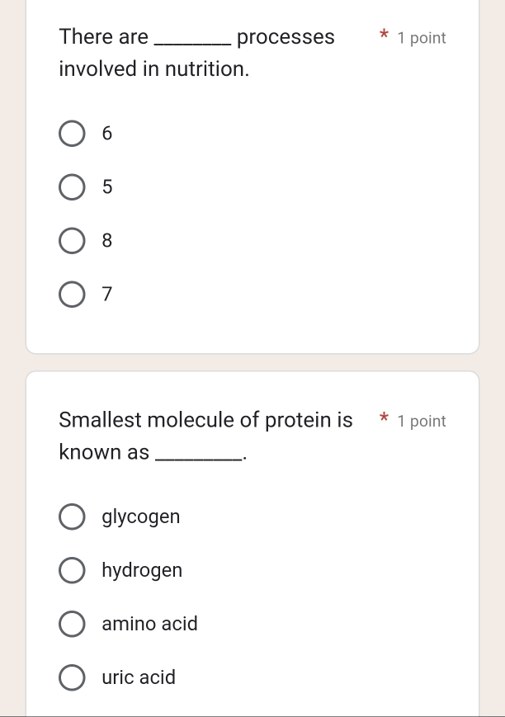Screen dimensions: 505x717
Task: Click the 1 point label on nutrition question
Action: pyautogui.click(x=422, y=38)
